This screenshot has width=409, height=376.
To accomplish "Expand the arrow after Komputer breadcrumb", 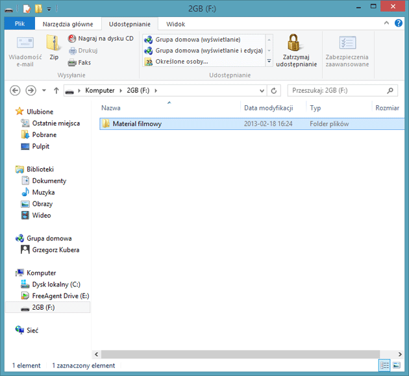I will point(121,91).
